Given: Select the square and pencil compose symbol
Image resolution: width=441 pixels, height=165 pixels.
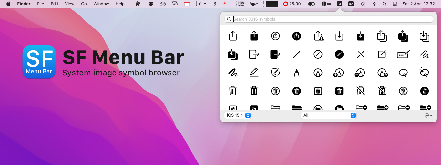Looking at the screenshot, I should coord(382,54).
